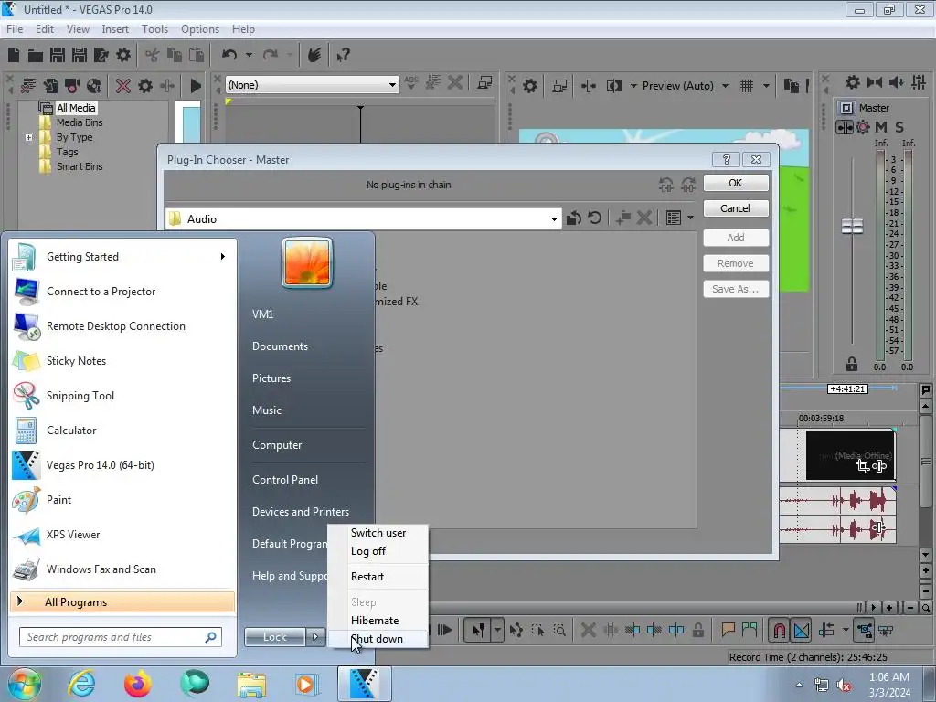Open All Programs in Start menu
The image size is (936, 702).
point(122,602)
